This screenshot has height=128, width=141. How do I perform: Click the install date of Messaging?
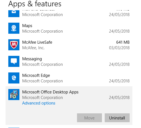(119, 64)
